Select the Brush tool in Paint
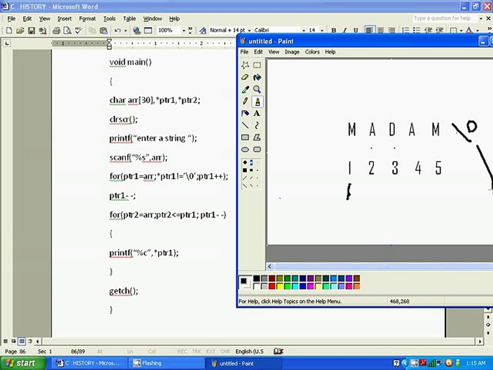493x370 pixels. 257,101
